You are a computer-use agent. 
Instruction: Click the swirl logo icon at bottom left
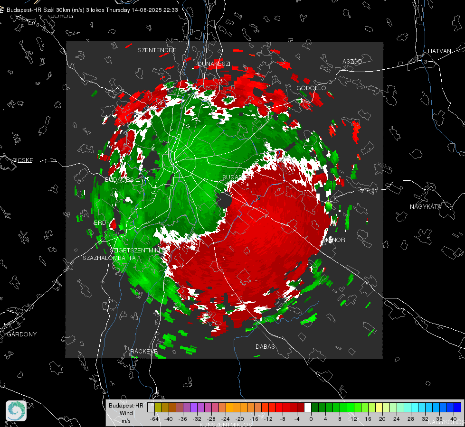16,411
